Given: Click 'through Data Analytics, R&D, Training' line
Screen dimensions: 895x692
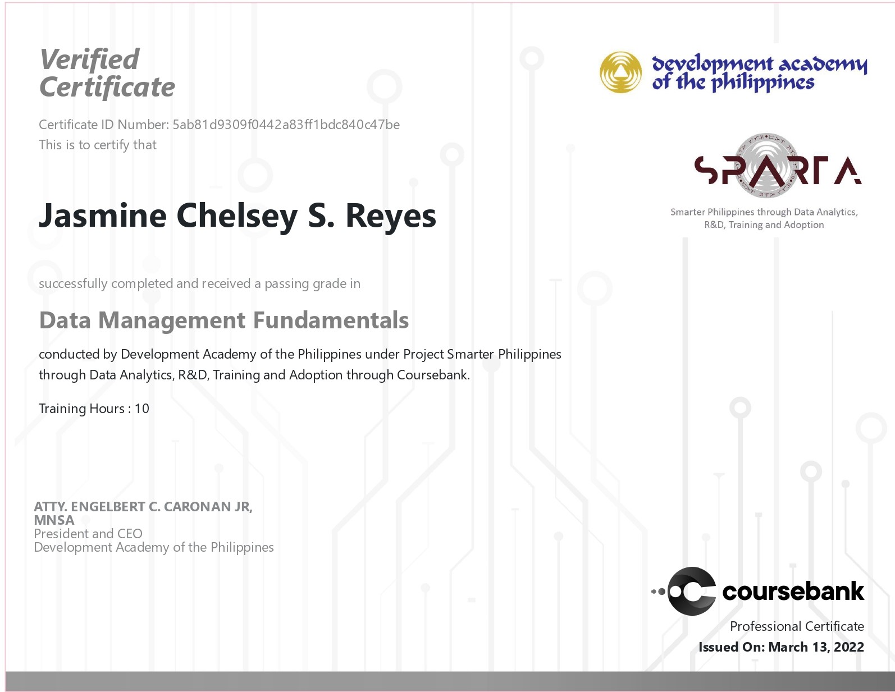Looking at the screenshot, I should 254,375.
